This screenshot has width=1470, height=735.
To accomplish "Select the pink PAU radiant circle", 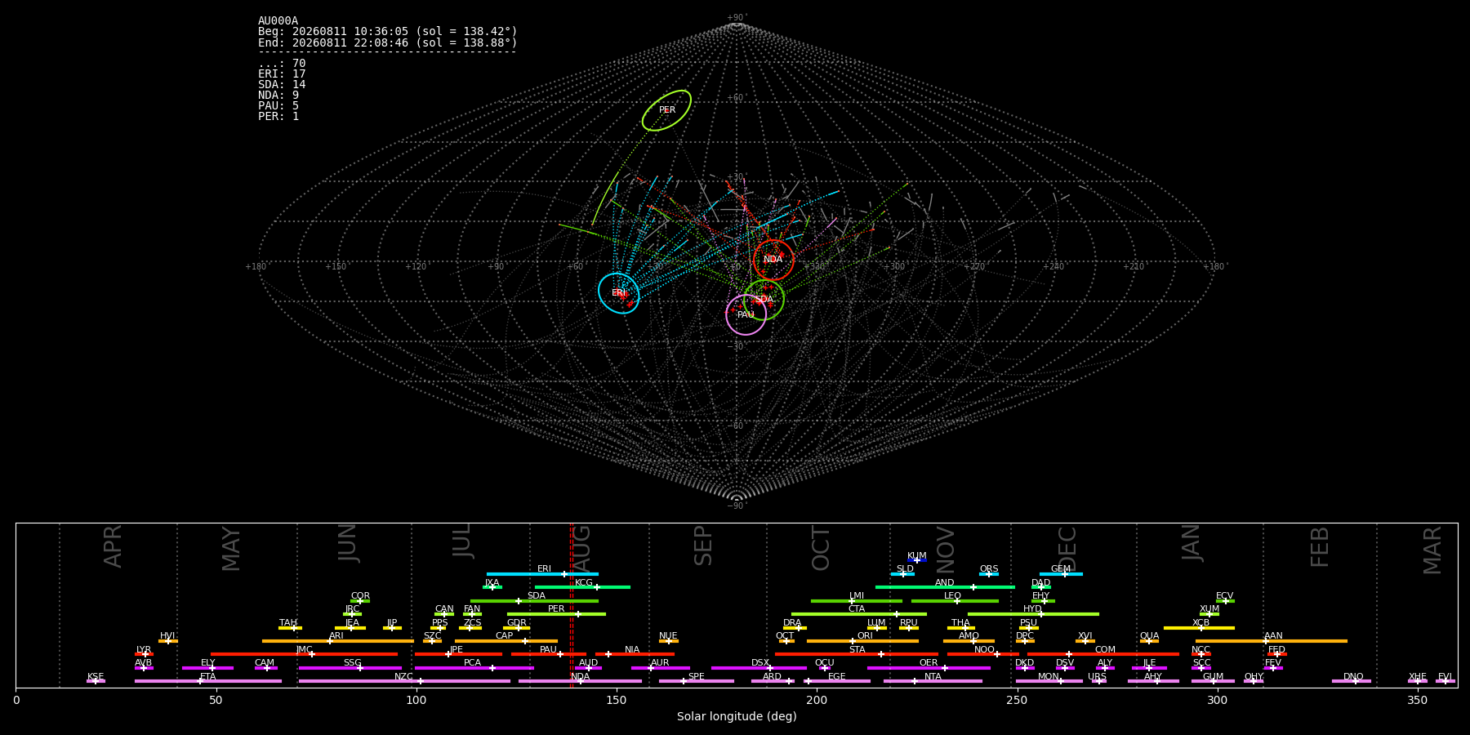I will tap(746, 314).
